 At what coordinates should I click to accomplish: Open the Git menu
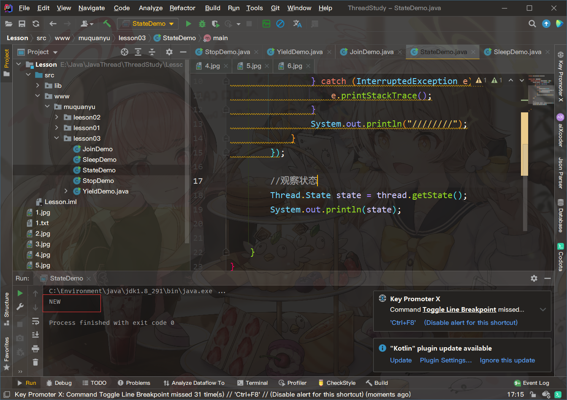tap(275, 8)
